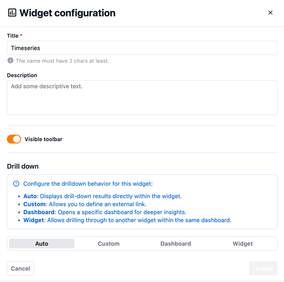
Task: Click the Description field label
Action: (22, 75)
